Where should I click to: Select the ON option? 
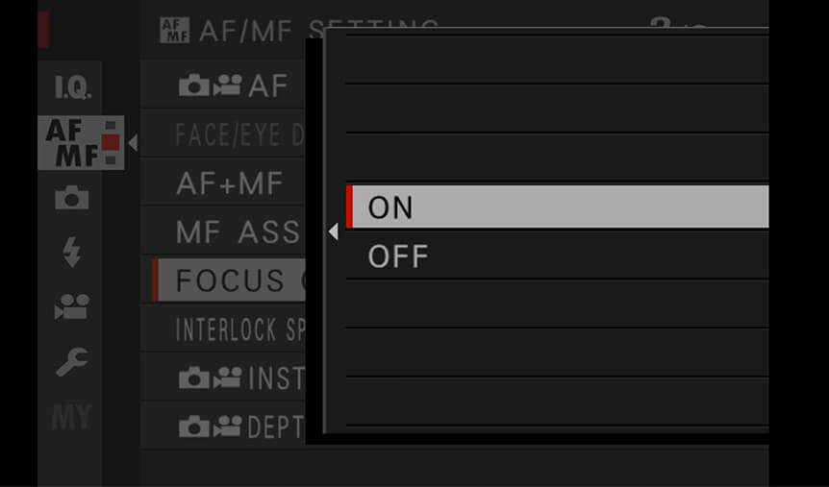tap(557, 207)
